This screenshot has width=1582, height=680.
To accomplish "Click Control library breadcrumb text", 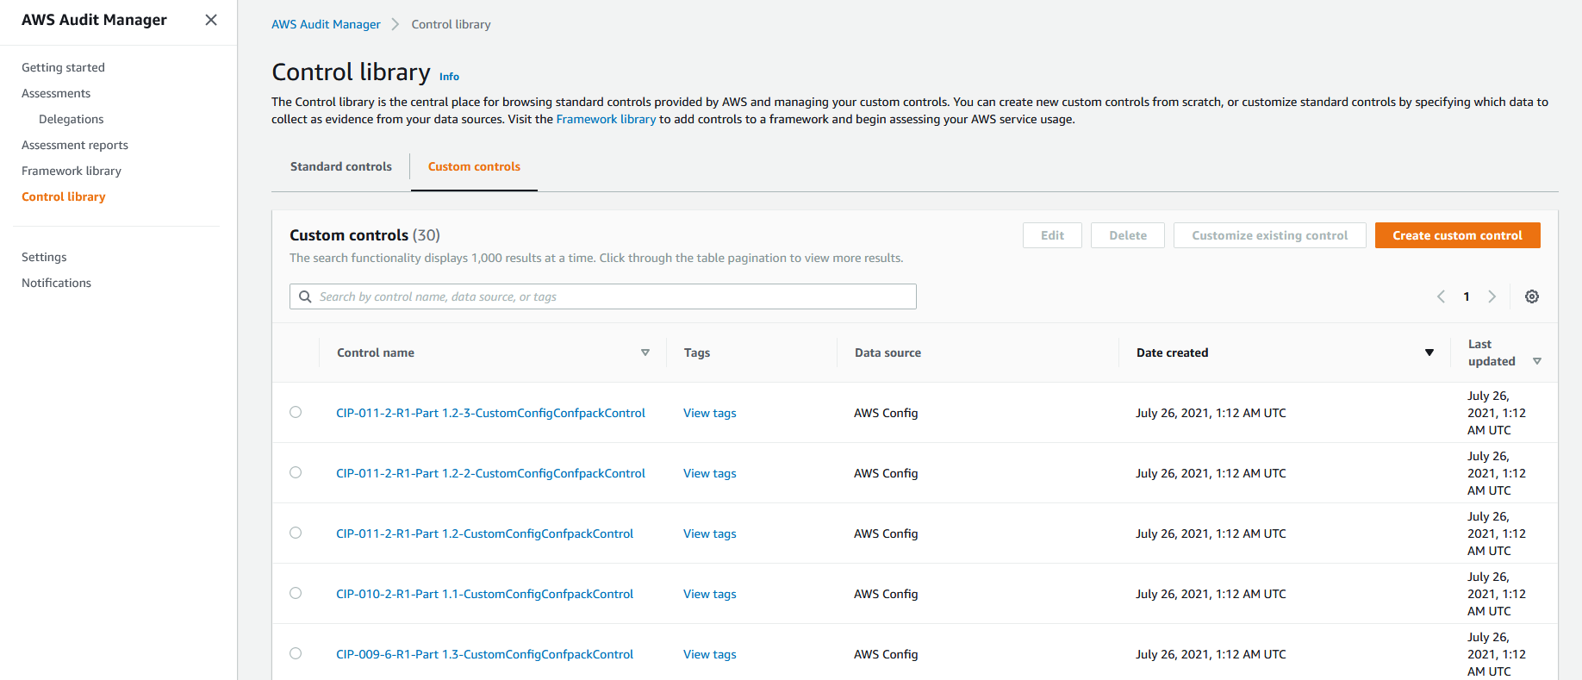I will [x=451, y=24].
